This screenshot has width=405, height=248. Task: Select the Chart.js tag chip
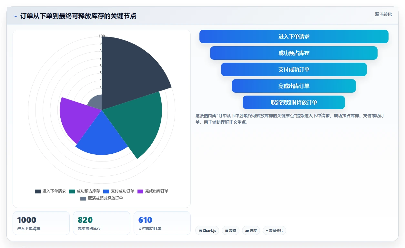[x=207, y=231]
